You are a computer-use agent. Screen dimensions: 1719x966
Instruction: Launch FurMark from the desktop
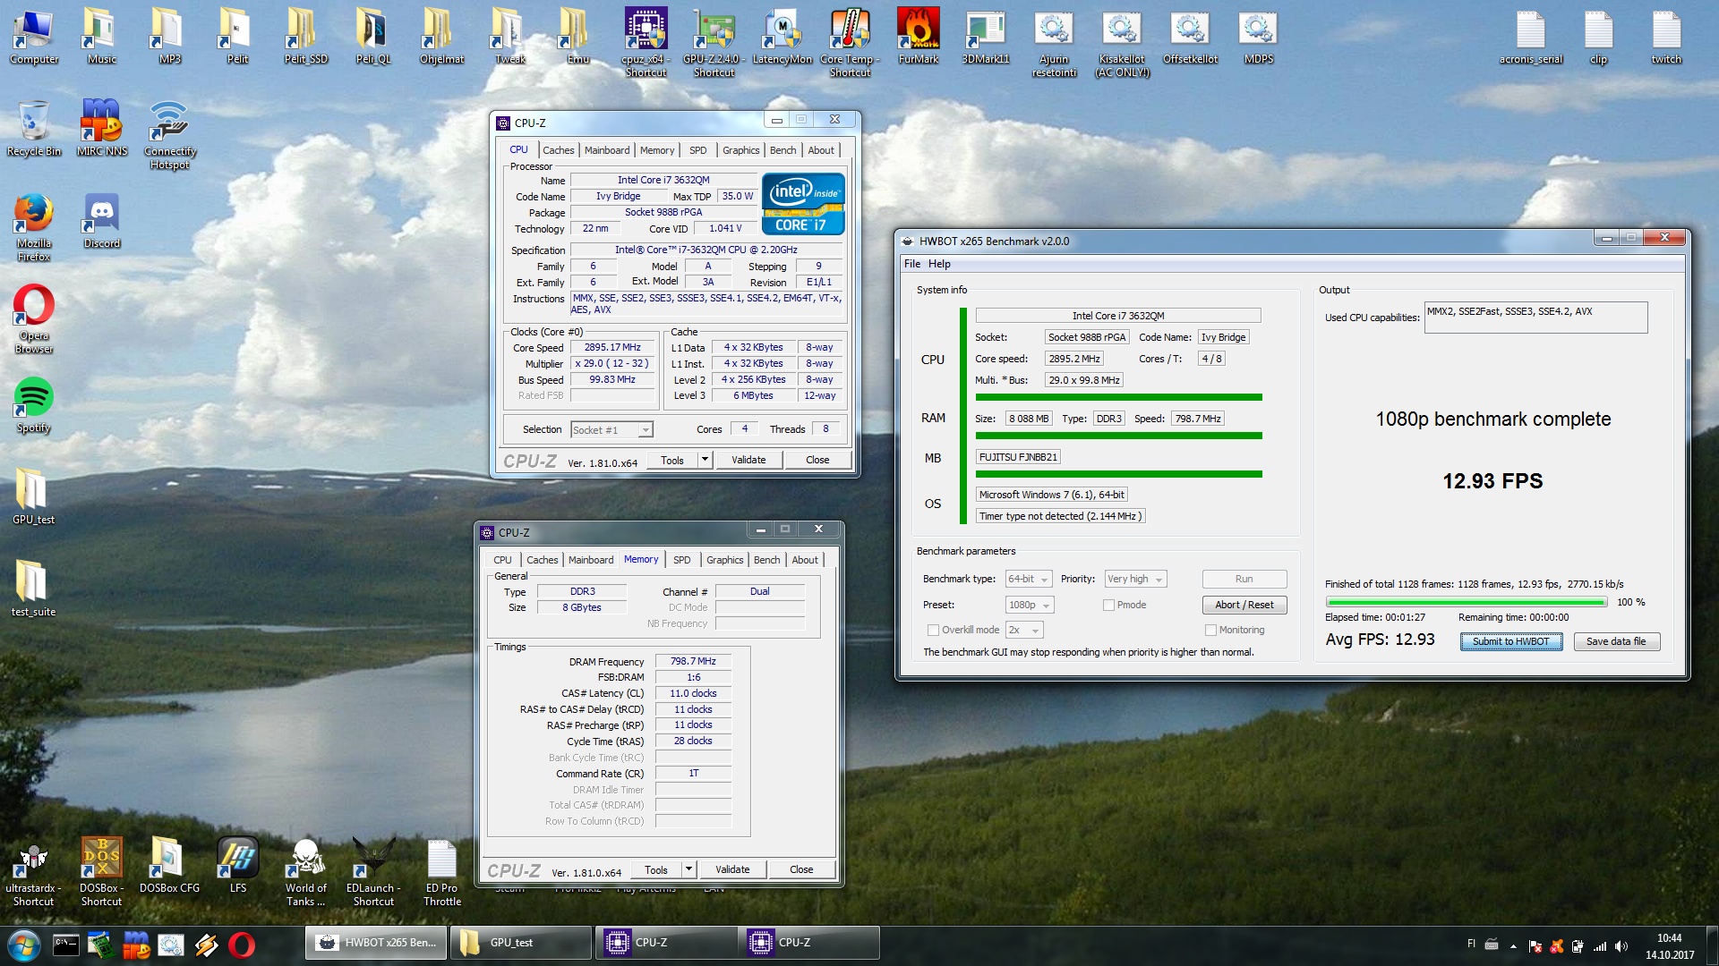click(x=918, y=36)
